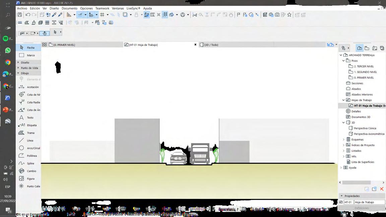Click the Save icon in the toolbar
This screenshot has width=386, height=217.
coord(20,15)
